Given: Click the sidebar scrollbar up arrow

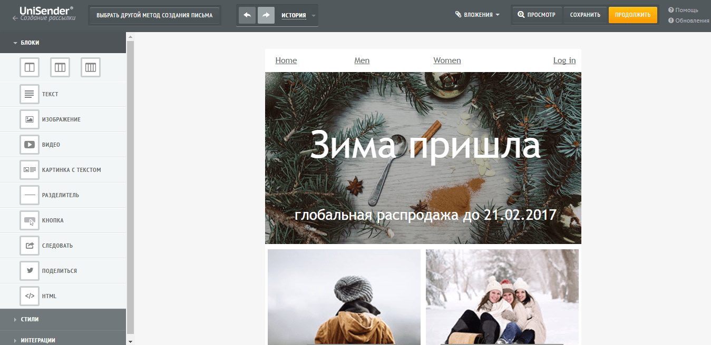Looking at the screenshot, I should tap(131, 36).
